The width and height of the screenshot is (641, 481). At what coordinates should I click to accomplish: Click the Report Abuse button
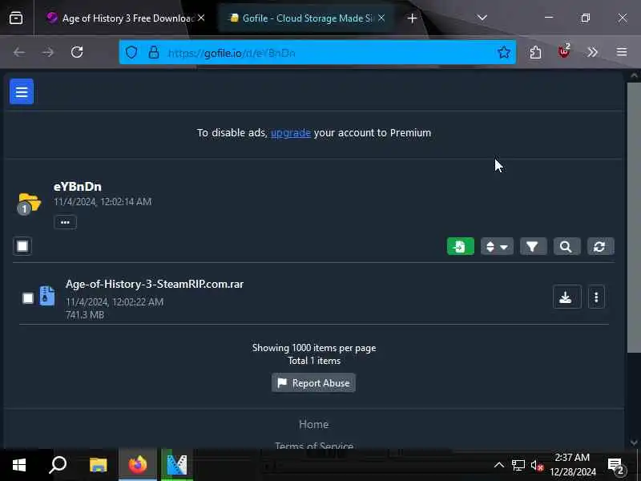click(313, 383)
